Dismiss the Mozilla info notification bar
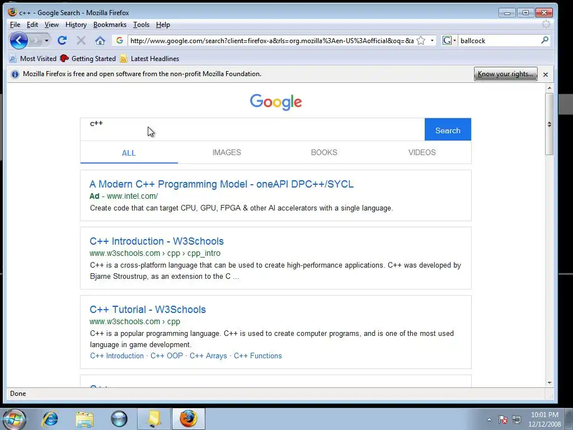The width and height of the screenshot is (573, 430). coord(546,74)
